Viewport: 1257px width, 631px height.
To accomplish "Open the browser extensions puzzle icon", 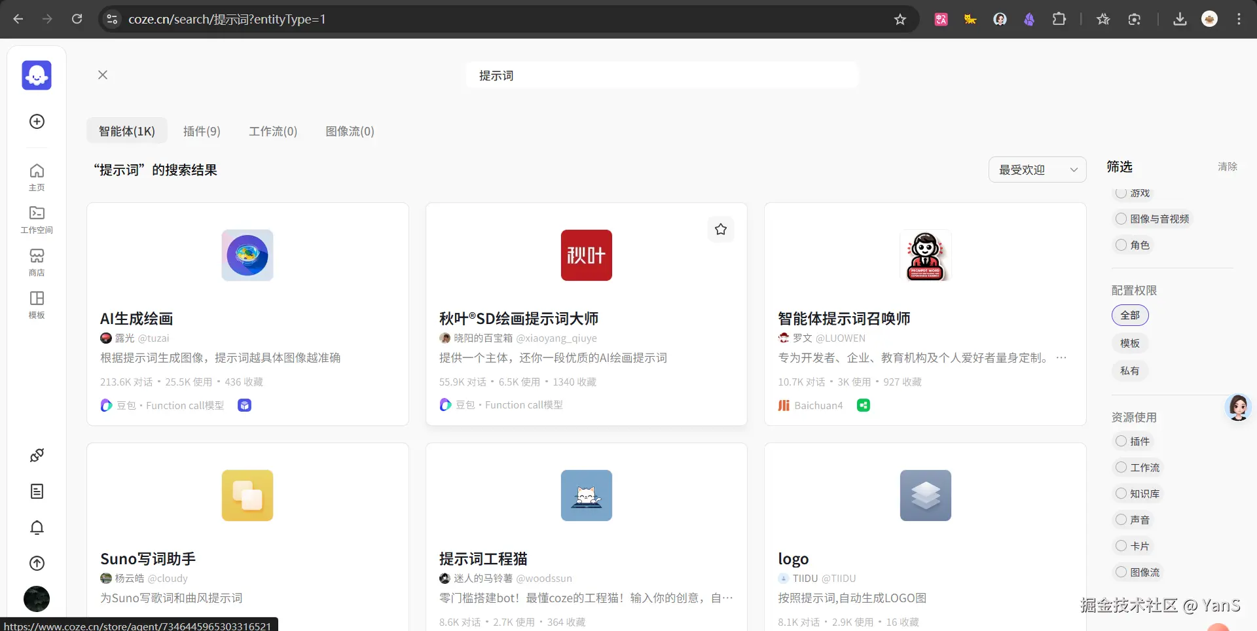I will pos(1059,19).
